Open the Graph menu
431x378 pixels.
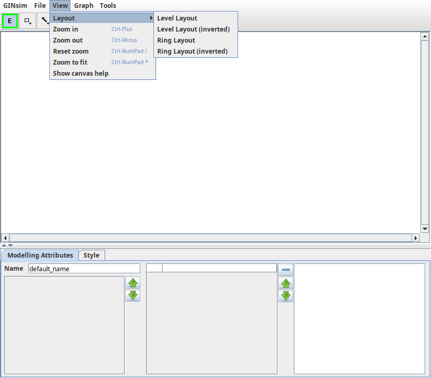[x=84, y=6]
